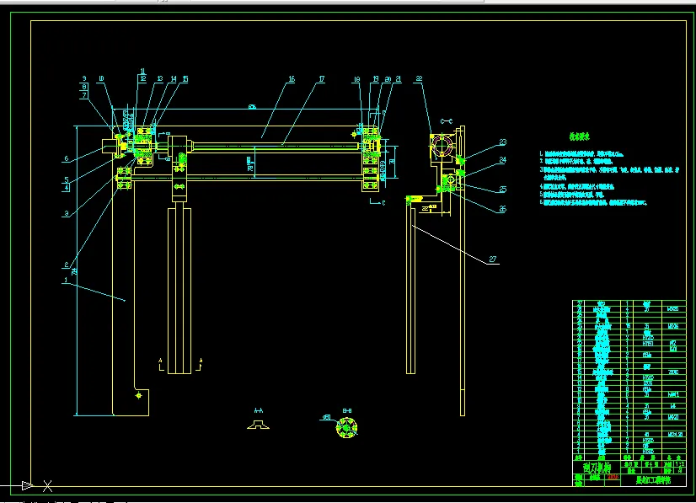Select part balloon number 19
The height and width of the screenshot is (503, 696).
click(376, 79)
